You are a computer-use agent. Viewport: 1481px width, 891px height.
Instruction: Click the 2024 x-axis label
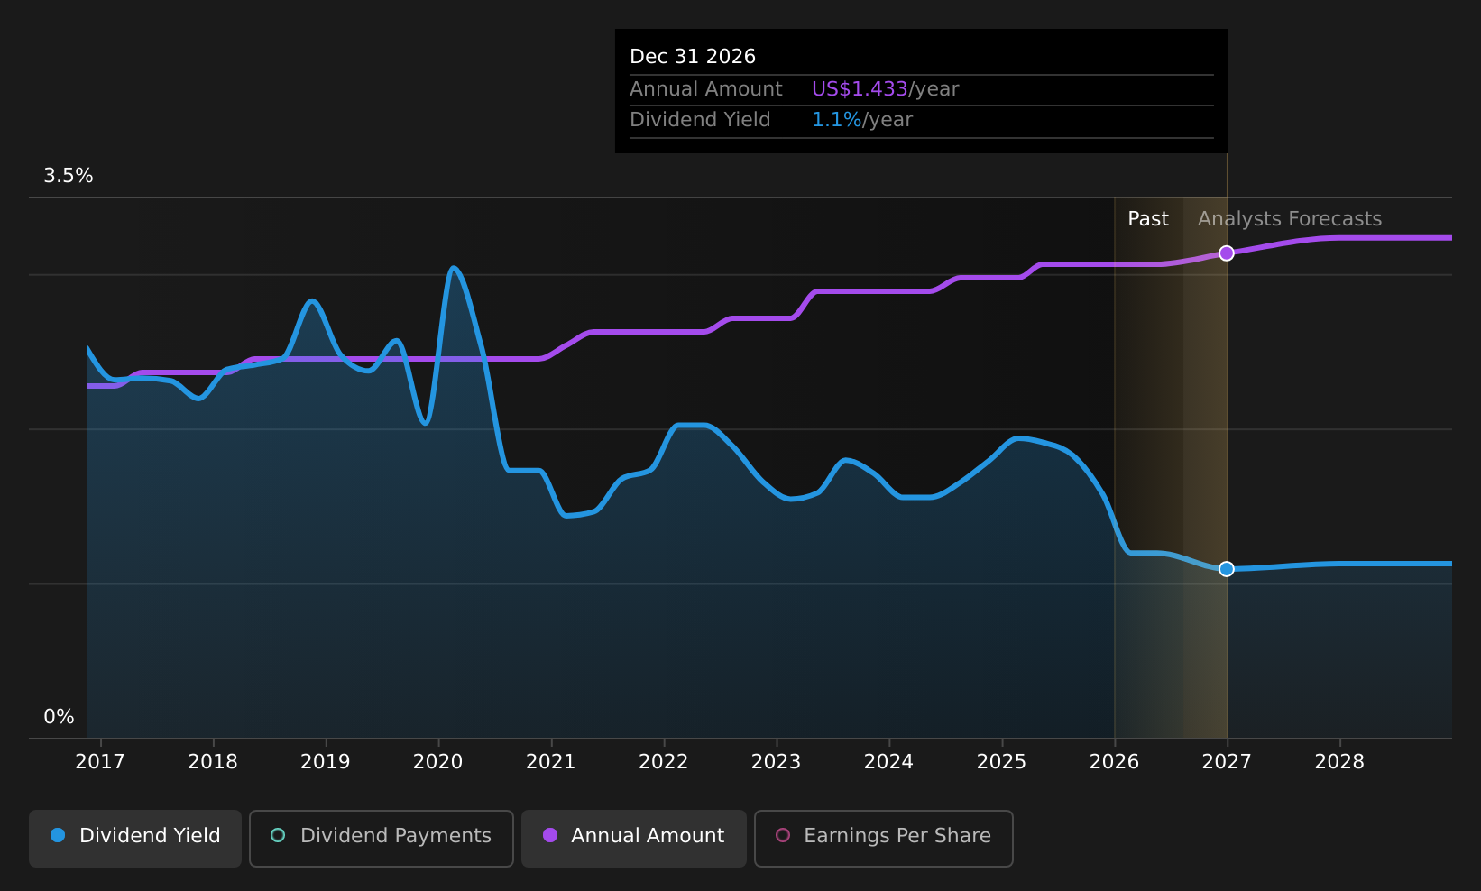(889, 762)
